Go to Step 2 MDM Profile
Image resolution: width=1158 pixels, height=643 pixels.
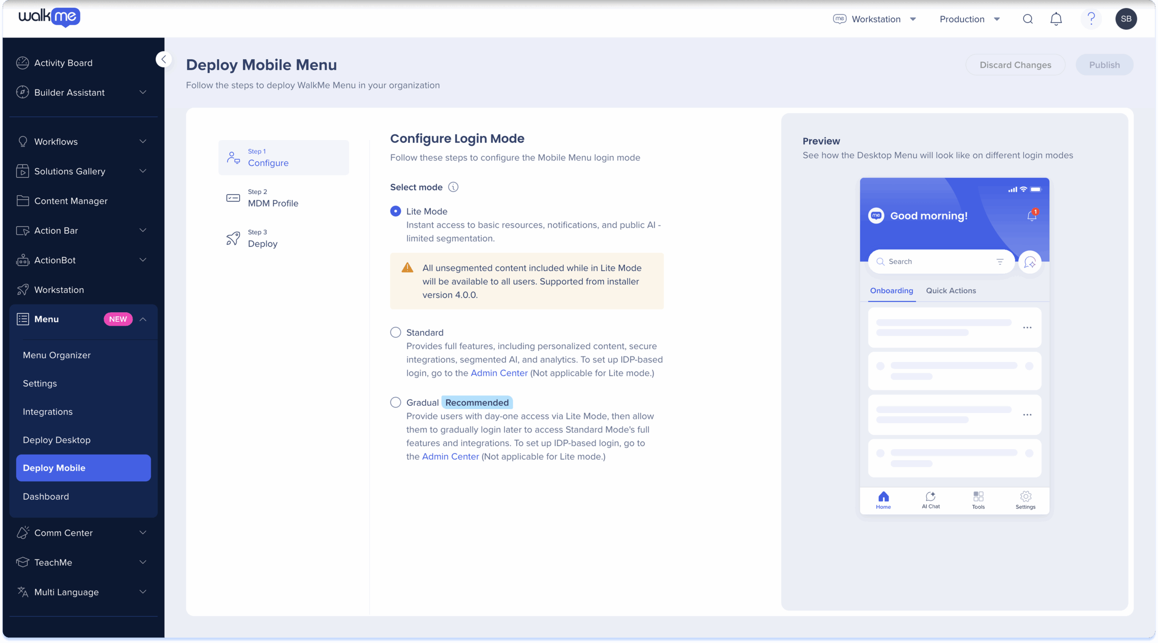(284, 198)
